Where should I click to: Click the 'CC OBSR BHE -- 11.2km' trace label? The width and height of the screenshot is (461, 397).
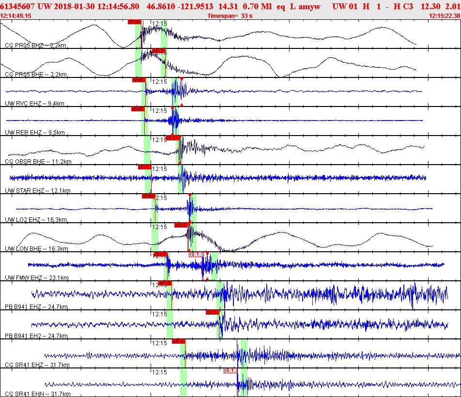tap(38, 162)
